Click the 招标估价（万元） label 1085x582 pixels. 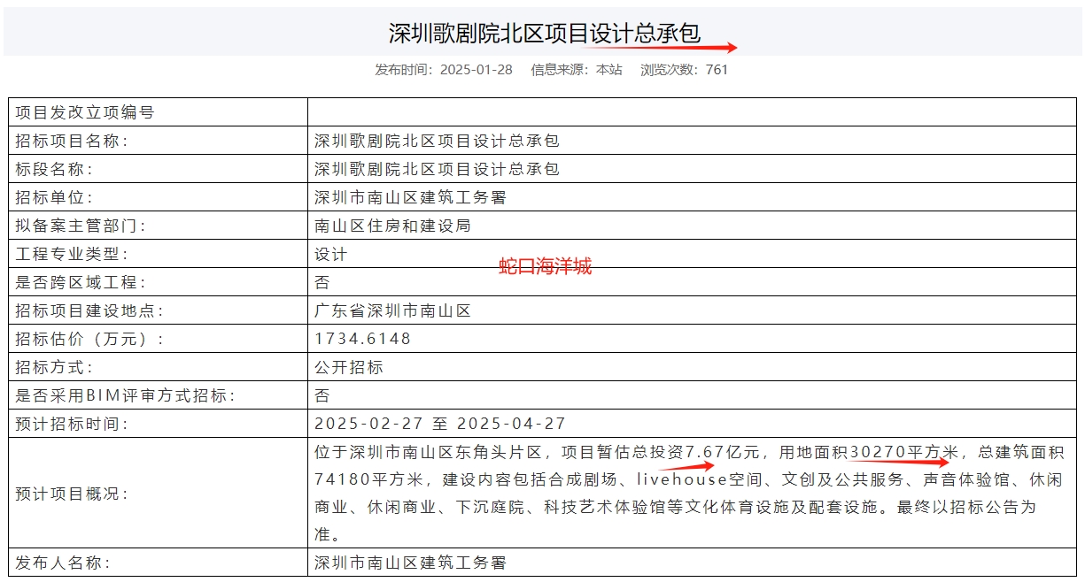(x=90, y=339)
